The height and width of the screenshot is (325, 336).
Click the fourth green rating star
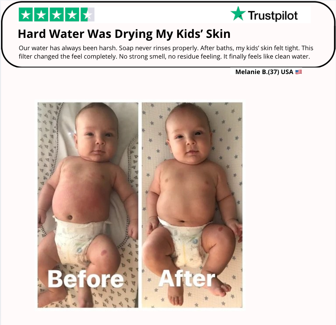click(72, 15)
